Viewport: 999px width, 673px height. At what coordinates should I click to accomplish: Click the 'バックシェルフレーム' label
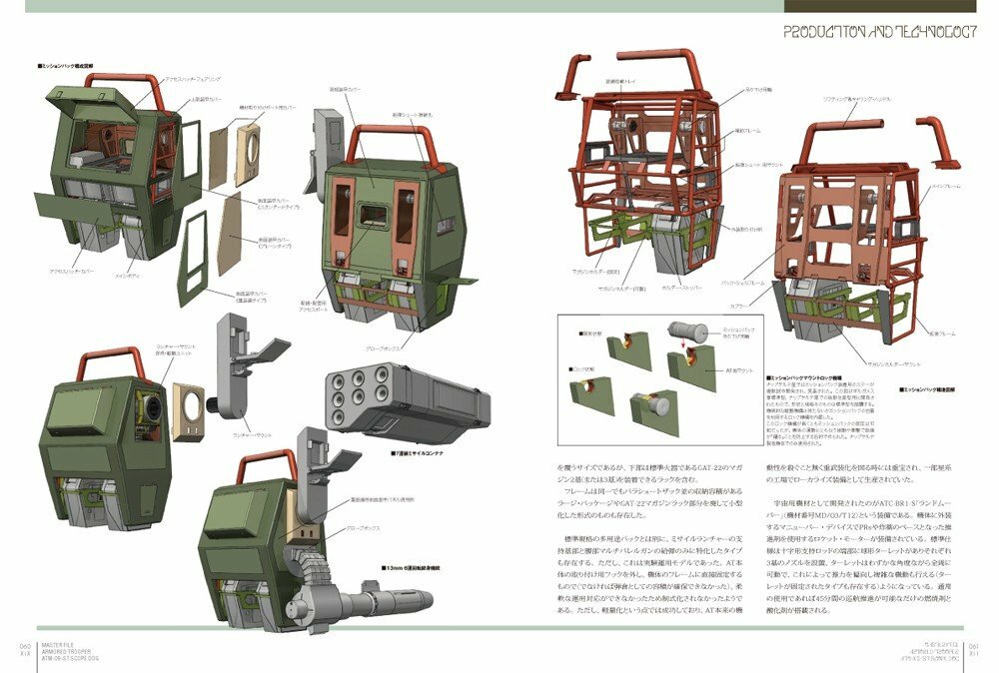tap(742, 282)
